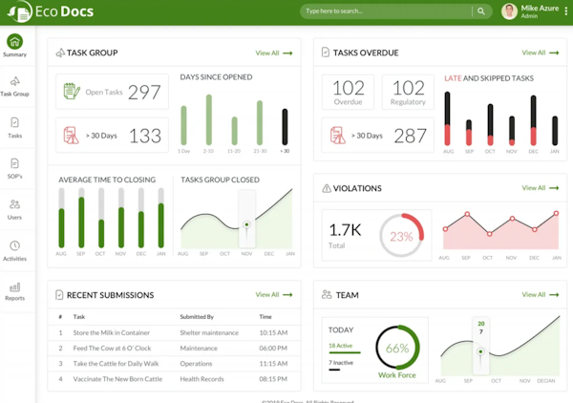Go to Tasks in the sidebar
Screen dimensions: 573x403
14,128
